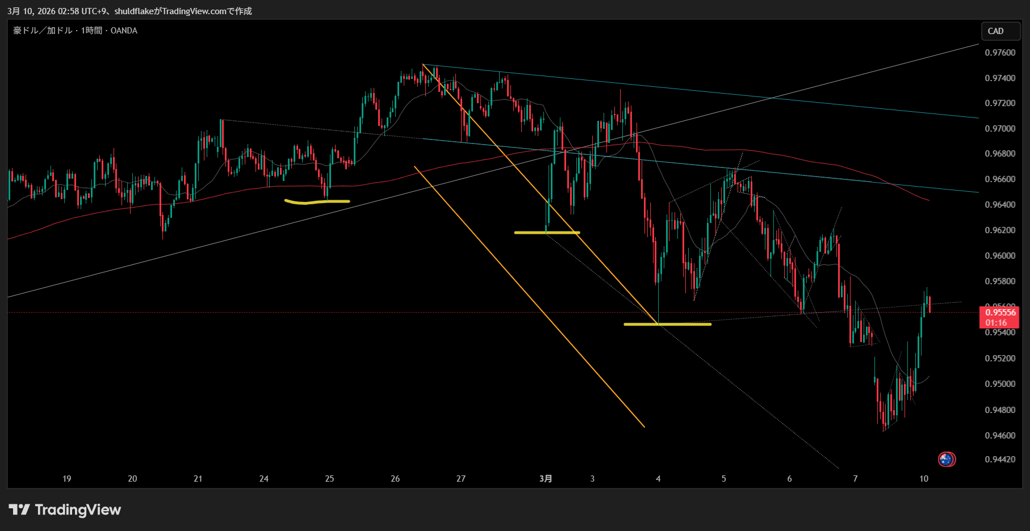Viewport: 1030px width, 531px height.
Task: Select the 10 date label on time axis
Action: tap(924, 479)
